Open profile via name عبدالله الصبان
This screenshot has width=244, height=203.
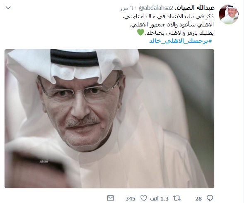pyautogui.click(x=195, y=8)
